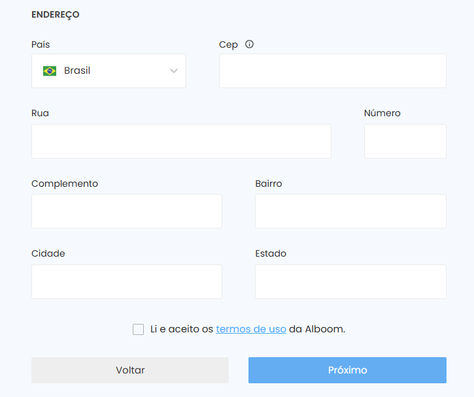
Task: Click the ENDEREÇO section heading
Action: point(56,14)
